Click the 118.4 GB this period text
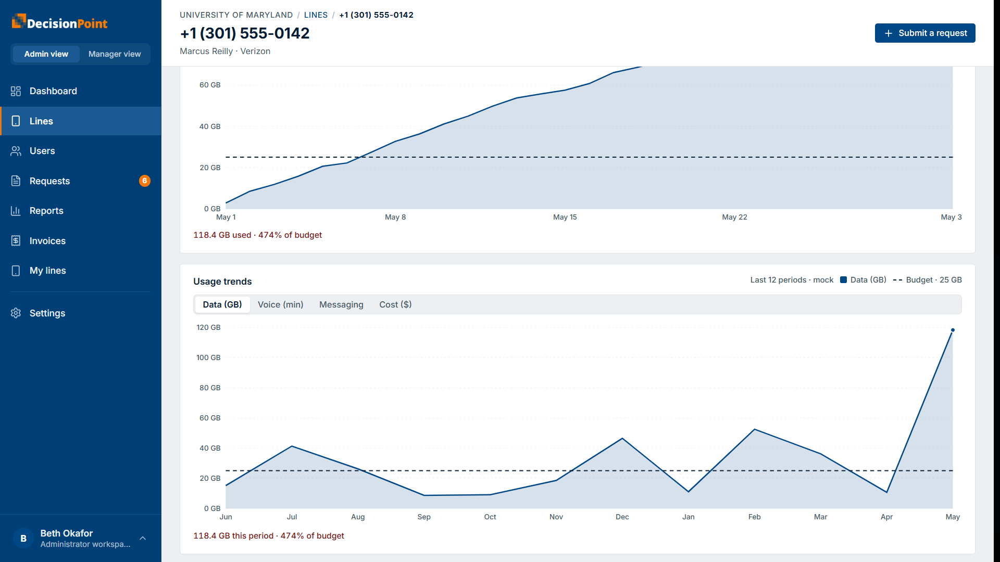The width and height of the screenshot is (1000, 562). [x=268, y=536]
